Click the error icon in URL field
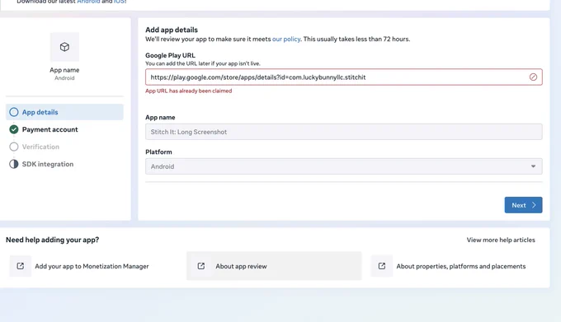This screenshot has width=561, height=322. (x=533, y=77)
